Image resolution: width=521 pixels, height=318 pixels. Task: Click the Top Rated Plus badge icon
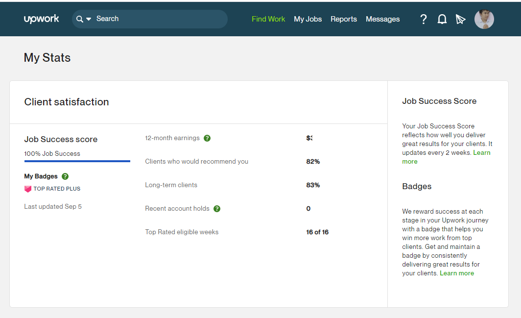28,189
